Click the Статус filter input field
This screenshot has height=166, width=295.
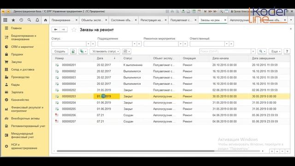pos(69,44)
